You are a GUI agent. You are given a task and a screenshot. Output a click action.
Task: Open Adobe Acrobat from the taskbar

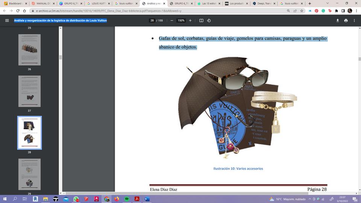(x=137, y=199)
